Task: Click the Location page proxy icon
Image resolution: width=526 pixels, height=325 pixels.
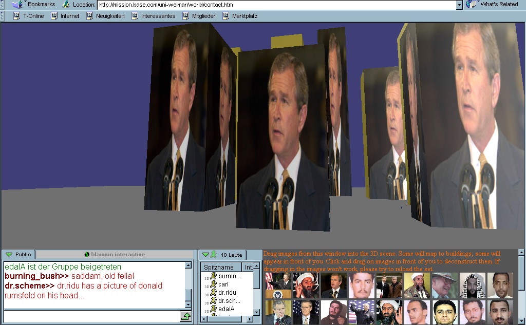Action: [x=66, y=5]
